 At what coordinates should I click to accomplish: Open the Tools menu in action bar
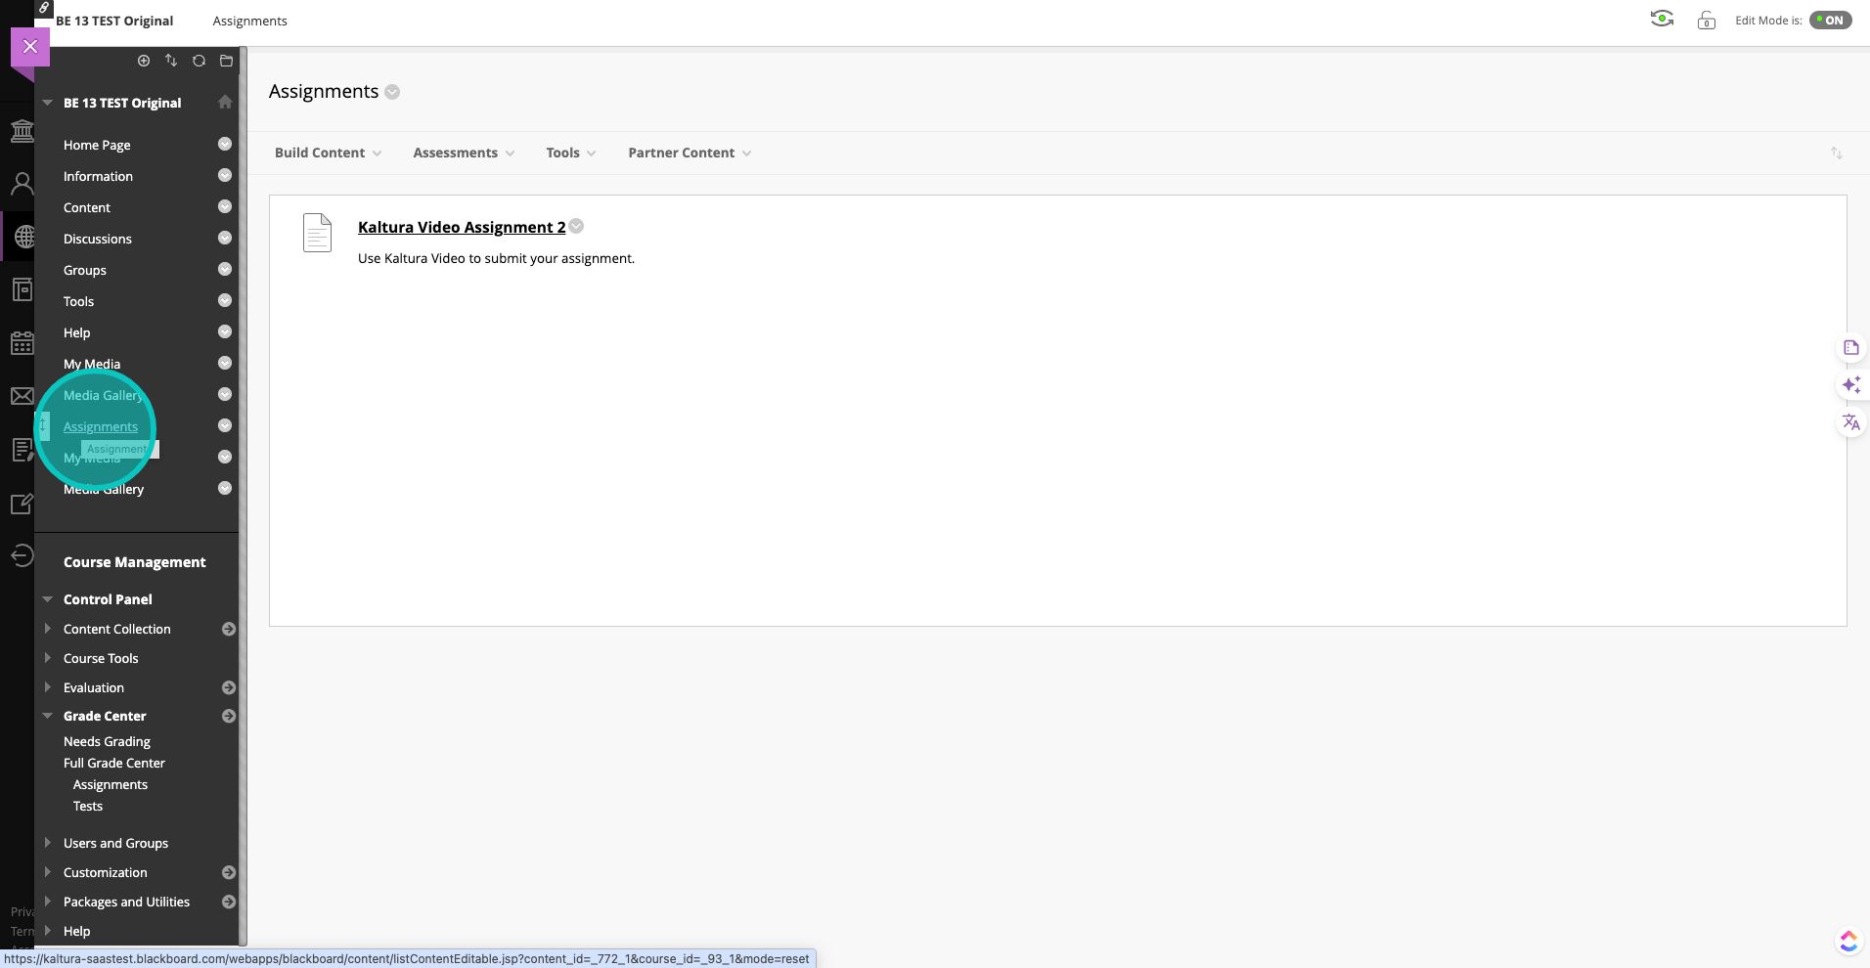pos(570,153)
